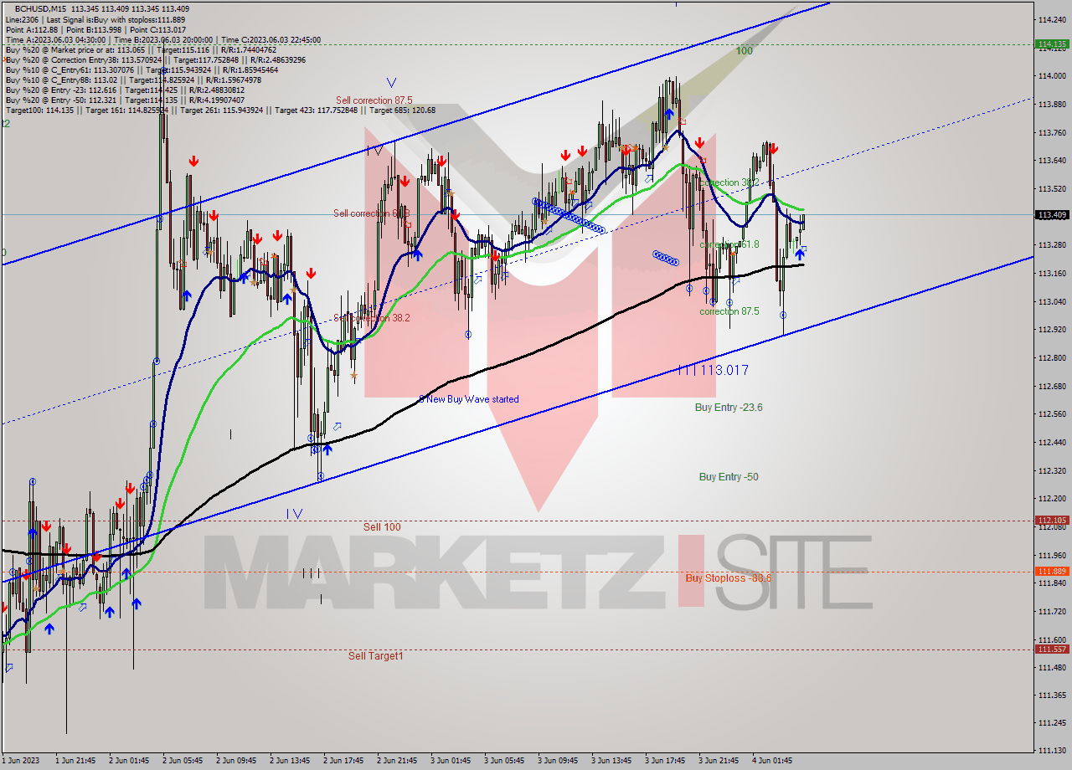
Task: Select the 'Buy Stoploss -88.6' label
Action: point(729,577)
